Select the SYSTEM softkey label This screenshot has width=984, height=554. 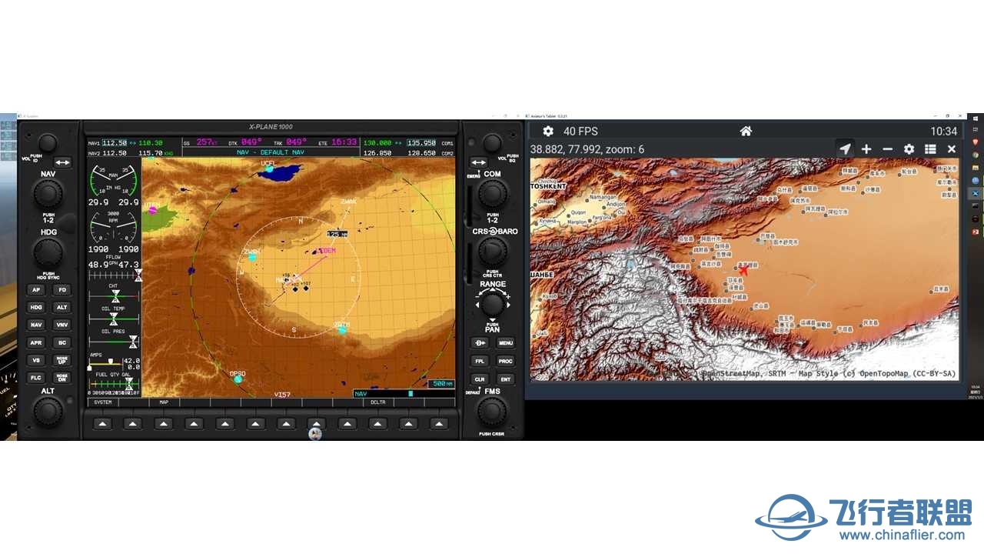coord(103,402)
